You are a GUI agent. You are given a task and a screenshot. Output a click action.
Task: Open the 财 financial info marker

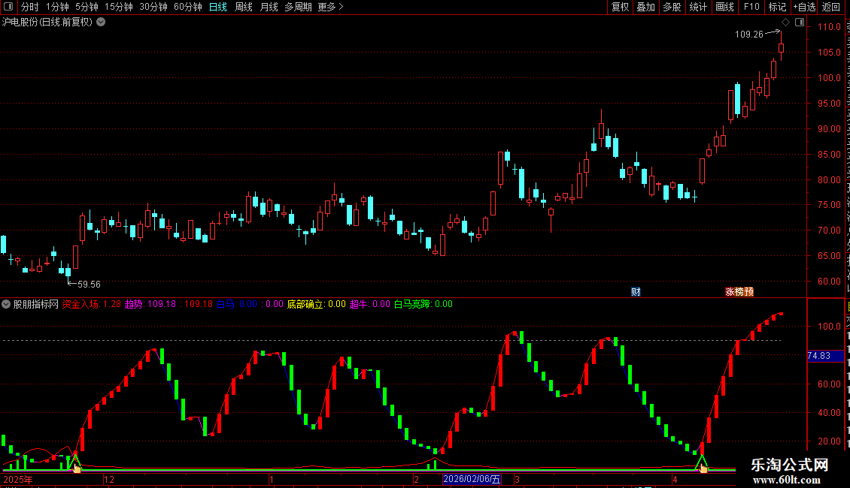pyautogui.click(x=636, y=291)
